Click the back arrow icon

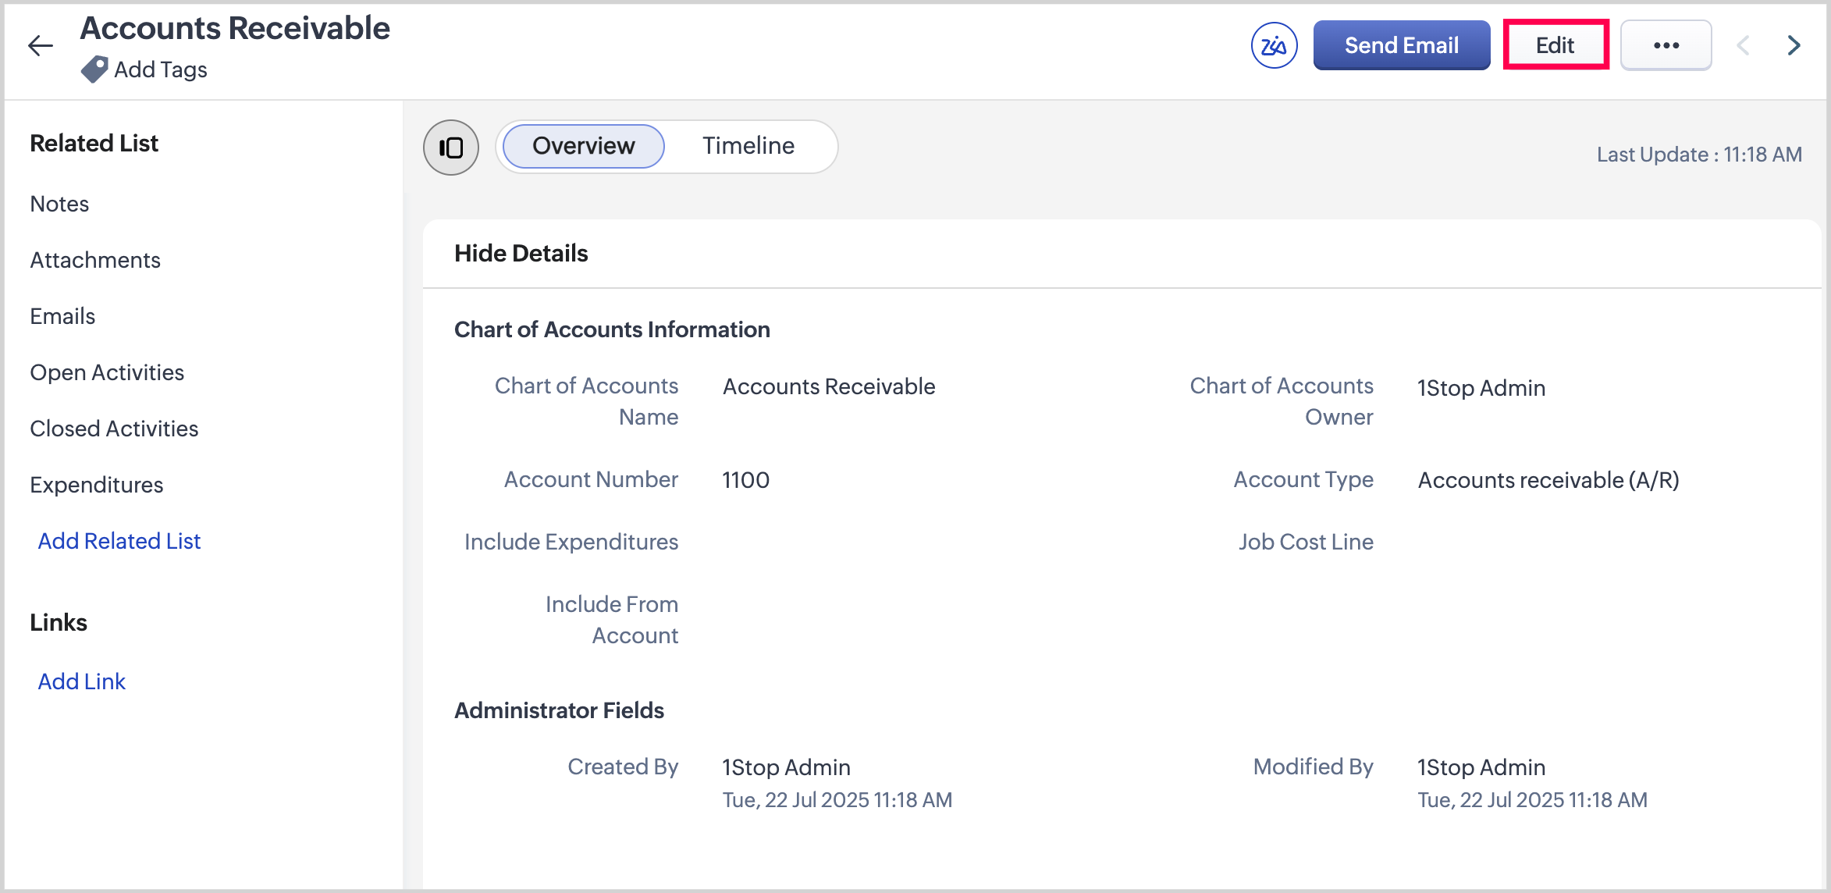pos(41,45)
